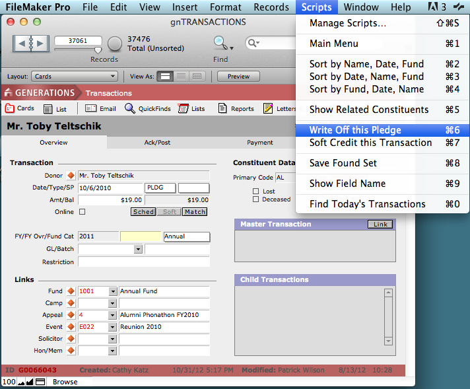Click orange diamond beside Donor field
This screenshot has width=470, height=389.
(x=71, y=176)
